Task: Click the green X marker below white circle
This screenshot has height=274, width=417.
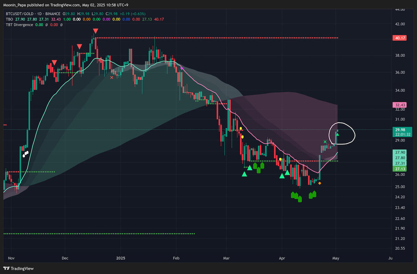Action: [325, 142]
